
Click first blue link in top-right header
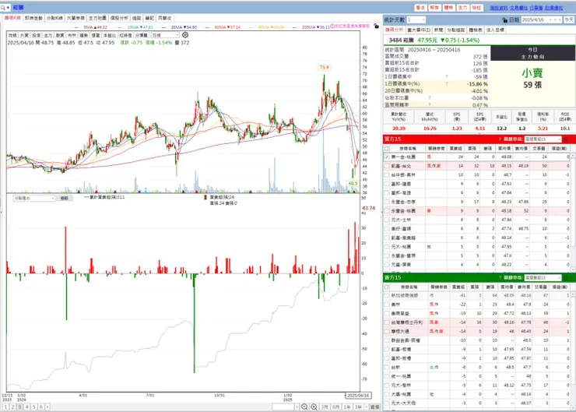coord(498,8)
